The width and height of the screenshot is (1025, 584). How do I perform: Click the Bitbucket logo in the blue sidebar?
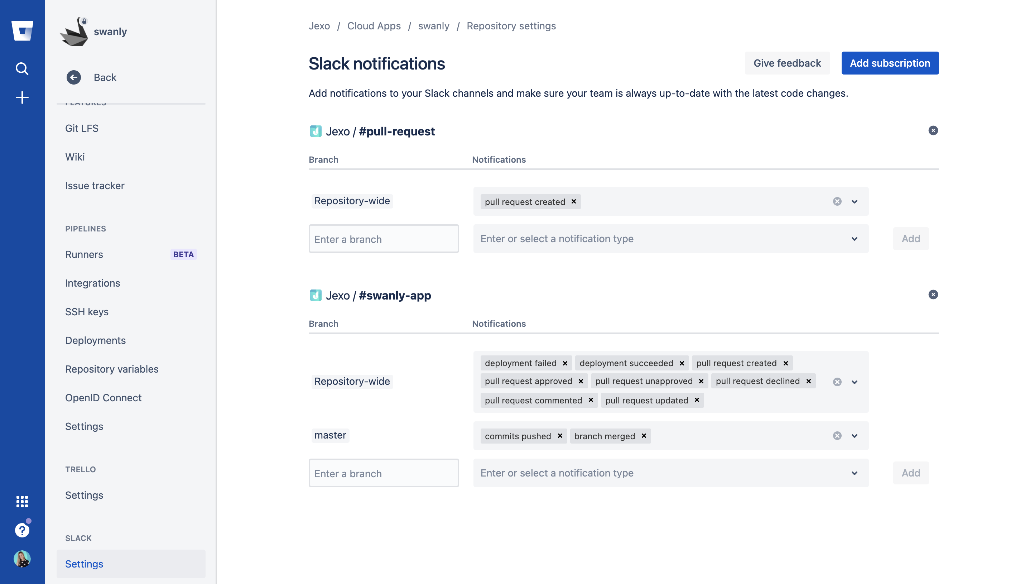coord(23,31)
